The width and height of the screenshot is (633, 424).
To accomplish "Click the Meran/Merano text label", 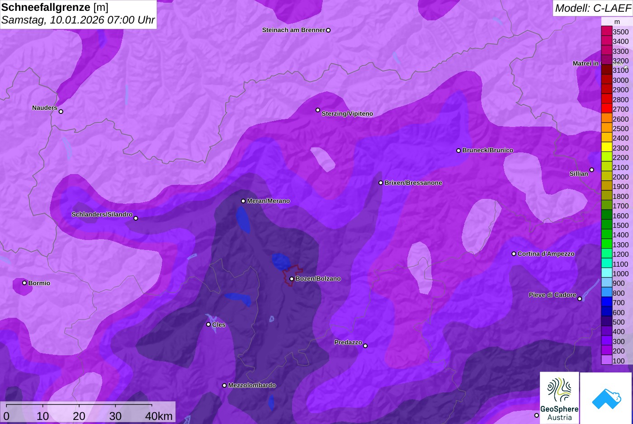I will tap(269, 201).
